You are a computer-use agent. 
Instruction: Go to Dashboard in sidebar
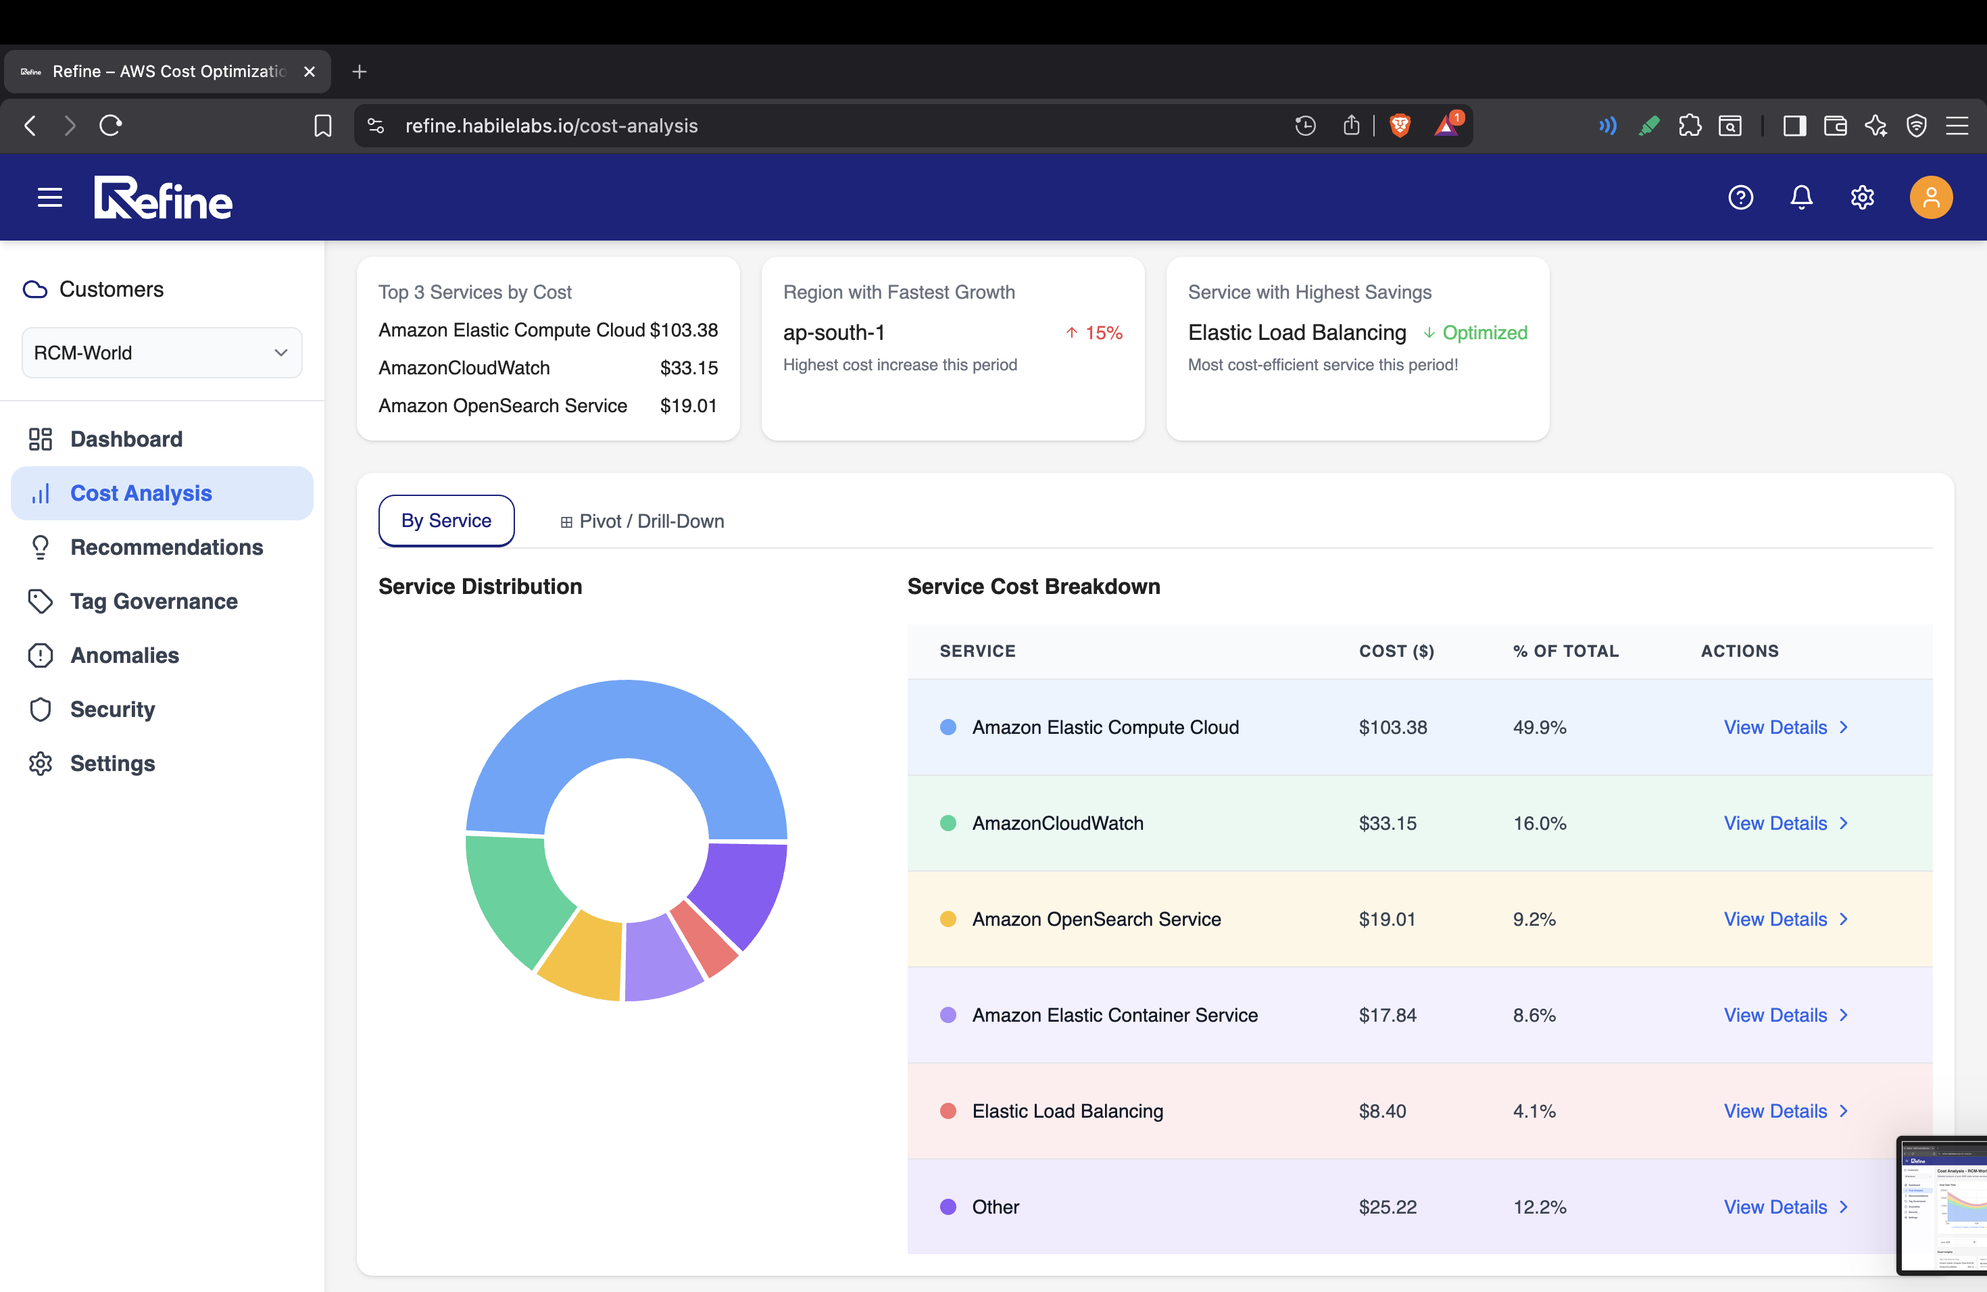click(162, 439)
